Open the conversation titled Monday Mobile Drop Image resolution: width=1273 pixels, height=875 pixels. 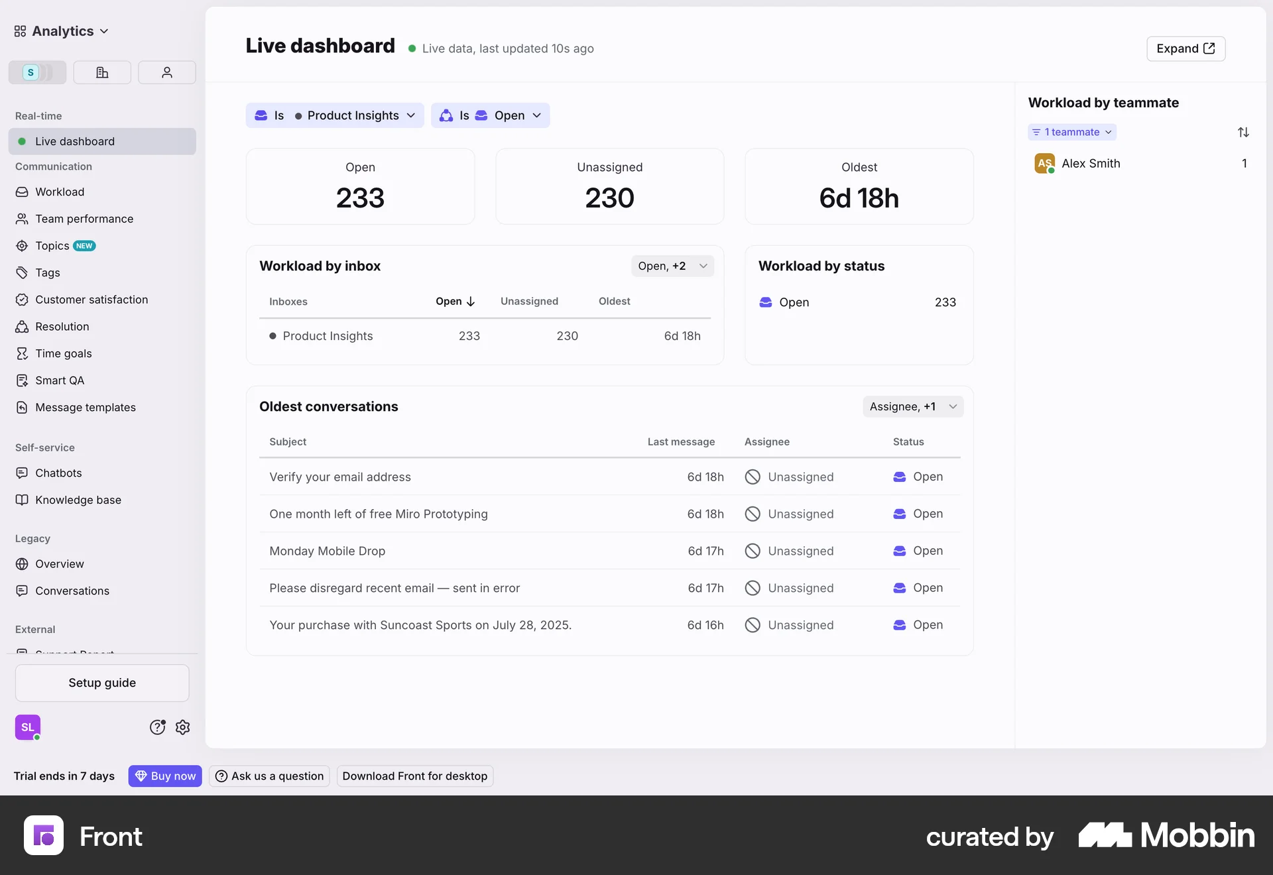click(x=327, y=551)
